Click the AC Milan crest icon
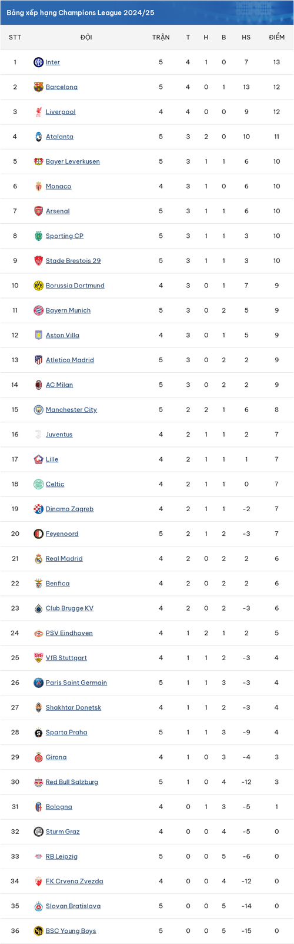The height and width of the screenshot is (944, 294). point(38,385)
